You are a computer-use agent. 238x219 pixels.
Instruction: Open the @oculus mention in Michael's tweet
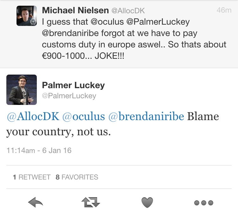point(107,22)
